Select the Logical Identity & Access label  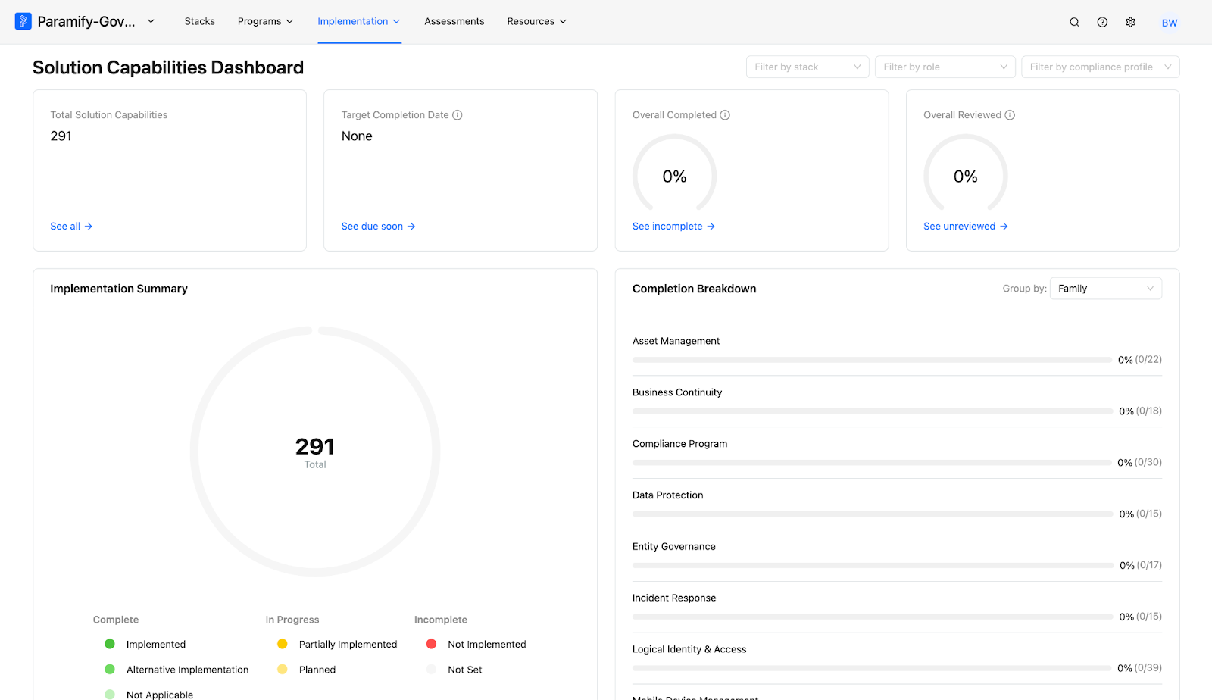click(689, 649)
